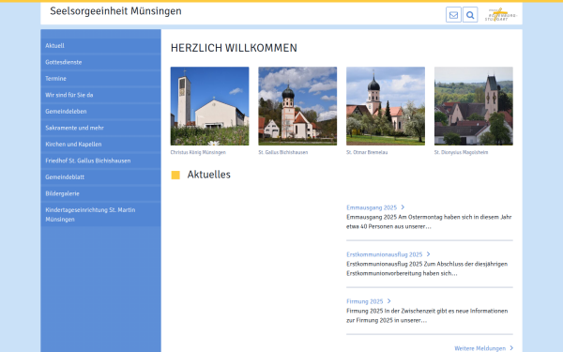Select Wir sind für Sie da

click(x=100, y=95)
